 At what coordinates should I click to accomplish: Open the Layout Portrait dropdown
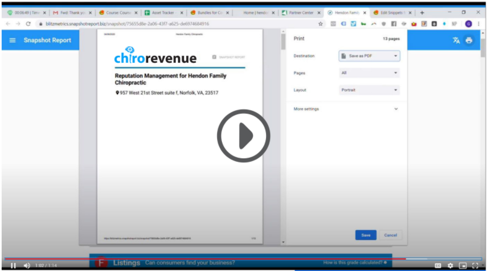pos(369,90)
